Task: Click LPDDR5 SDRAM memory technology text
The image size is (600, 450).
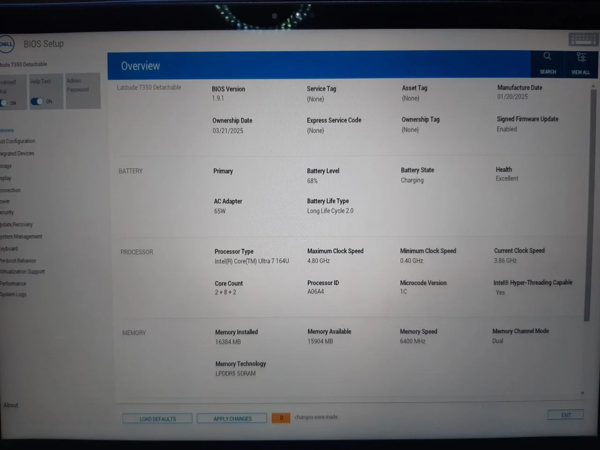Action: pos(236,374)
